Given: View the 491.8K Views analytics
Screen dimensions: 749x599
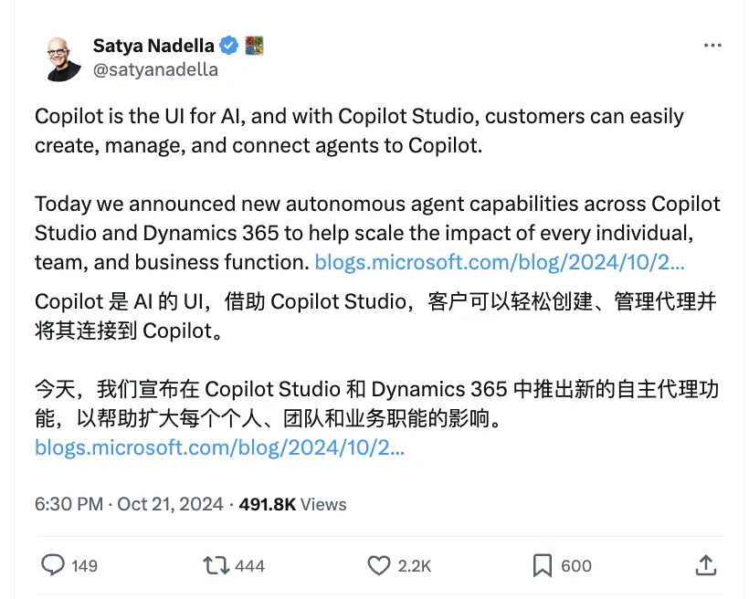Looking at the screenshot, I should point(292,503).
